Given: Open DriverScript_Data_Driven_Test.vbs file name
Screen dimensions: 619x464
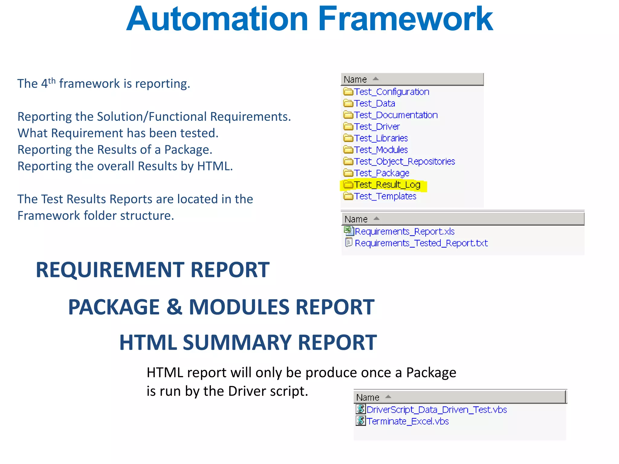Looking at the screenshot, I should coord(436,409).
